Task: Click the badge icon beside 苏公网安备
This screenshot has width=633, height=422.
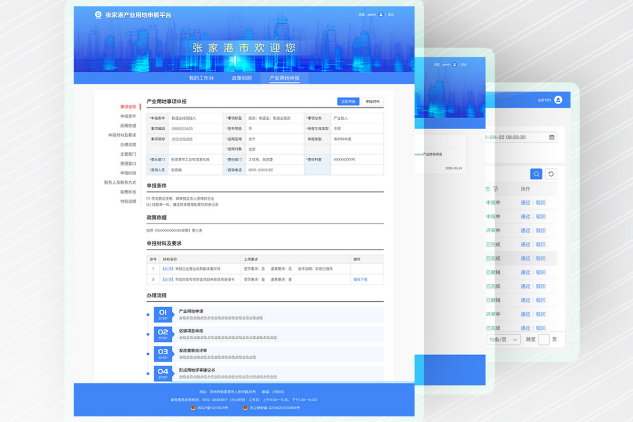Action: point(245,408)
